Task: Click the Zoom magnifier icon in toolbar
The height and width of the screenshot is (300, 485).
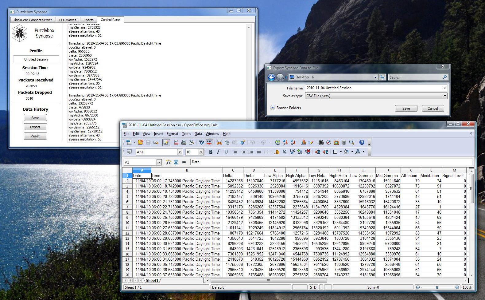Action: click(351, 142)
